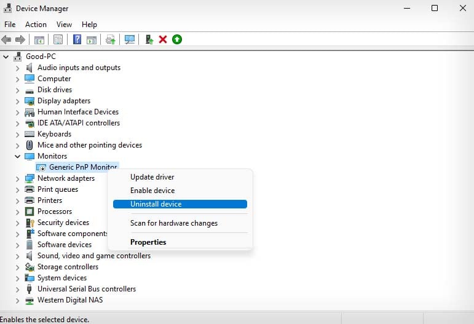The width and height of the screenshot is (474, 324).
Task: Expand Audio inputs and outputs chevron
Action: 17,68
